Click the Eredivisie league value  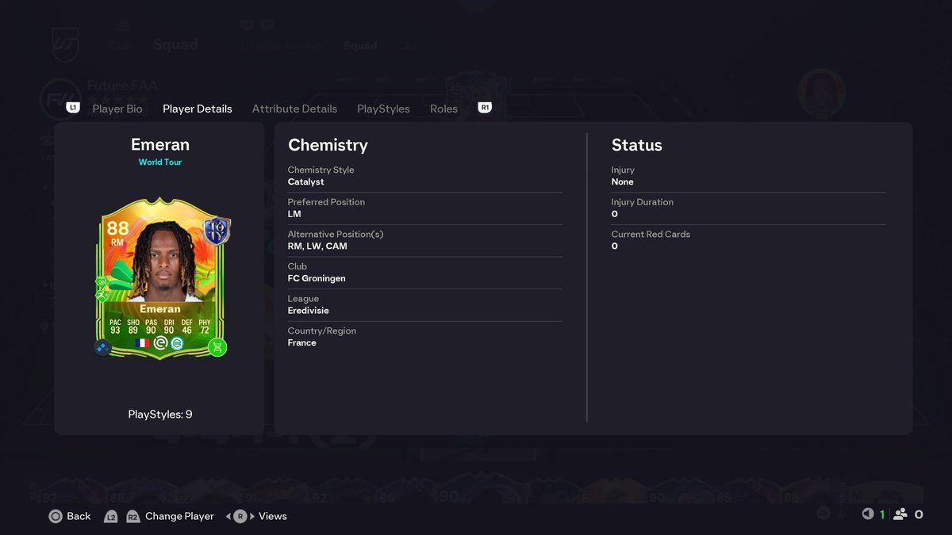309,311
